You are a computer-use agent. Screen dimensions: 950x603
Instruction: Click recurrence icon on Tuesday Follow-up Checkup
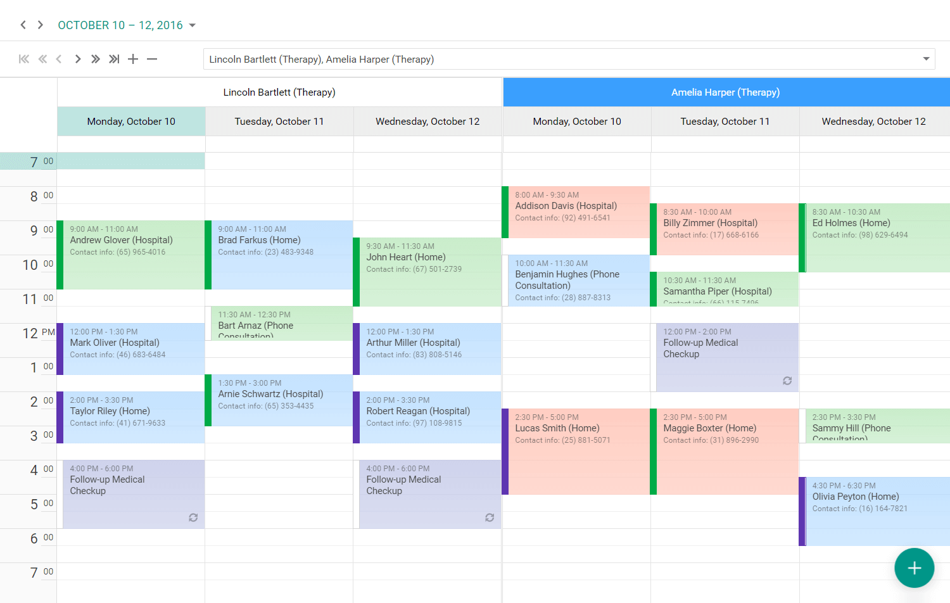787,381
